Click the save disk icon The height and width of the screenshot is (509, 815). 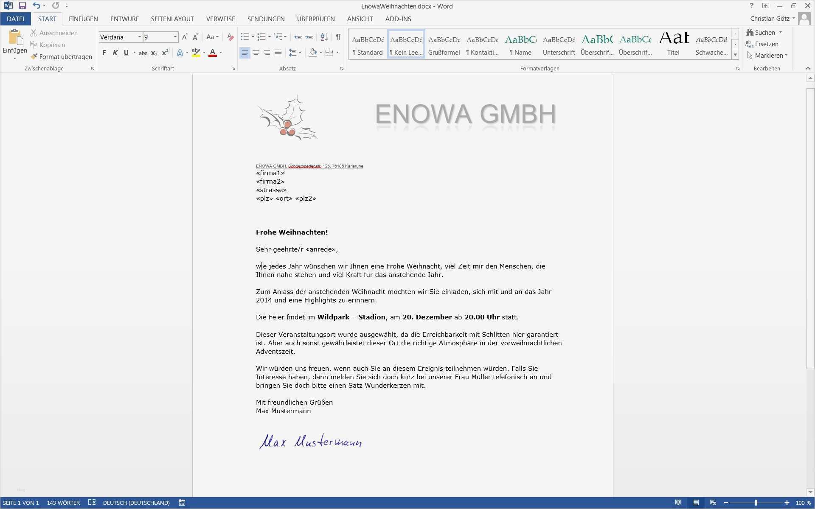pos(22,6)
